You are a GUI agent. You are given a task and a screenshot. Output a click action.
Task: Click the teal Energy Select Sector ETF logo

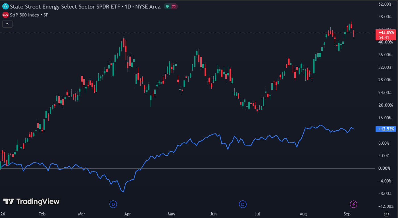[5, 6]
